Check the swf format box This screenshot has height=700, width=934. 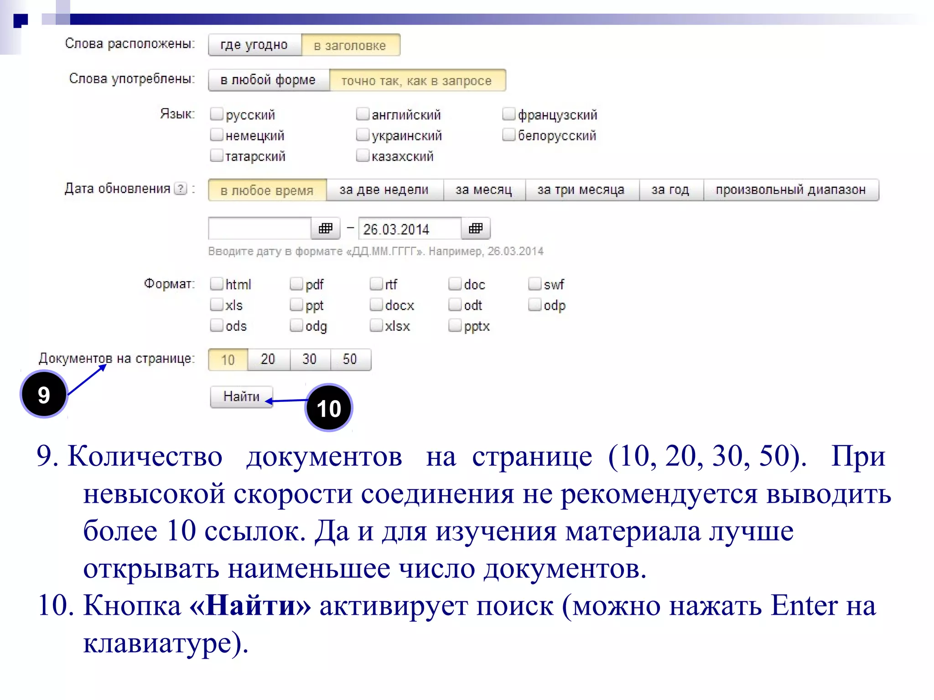(x=535, y=283)
